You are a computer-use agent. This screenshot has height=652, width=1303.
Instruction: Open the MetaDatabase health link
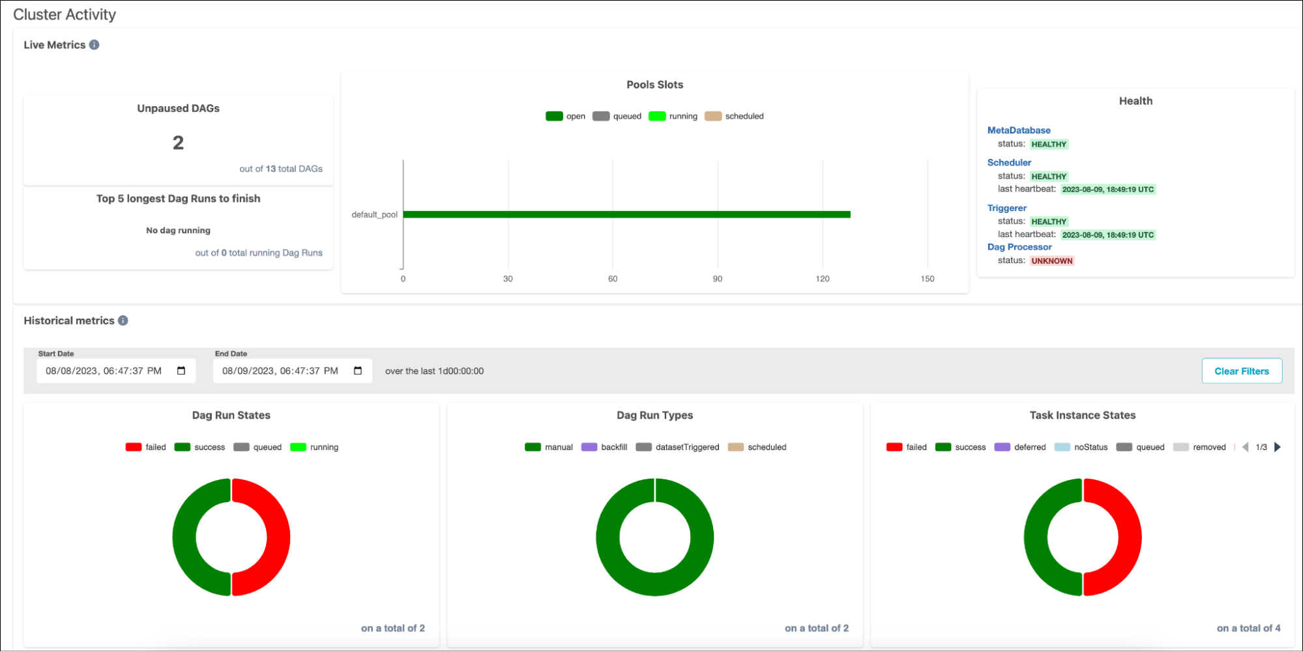tap(1018, 130)
